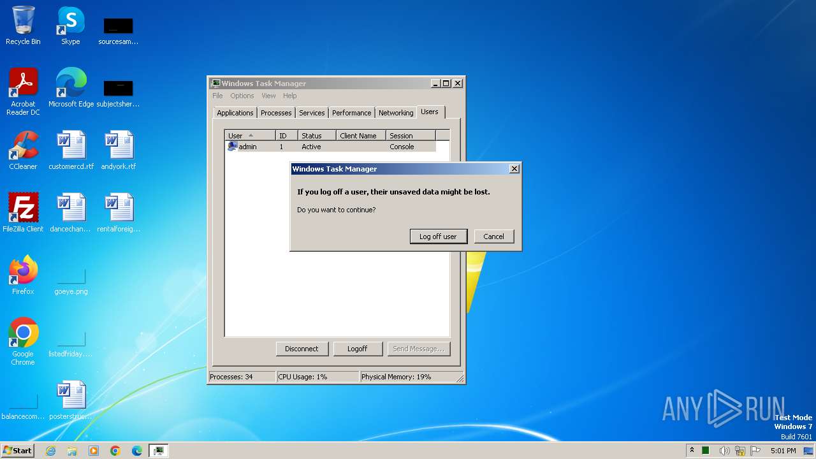Image resolution: width=816 pixels, height=459 pixels.
Task: Sort by Client Name column header
Action: (x=361, y=135)
